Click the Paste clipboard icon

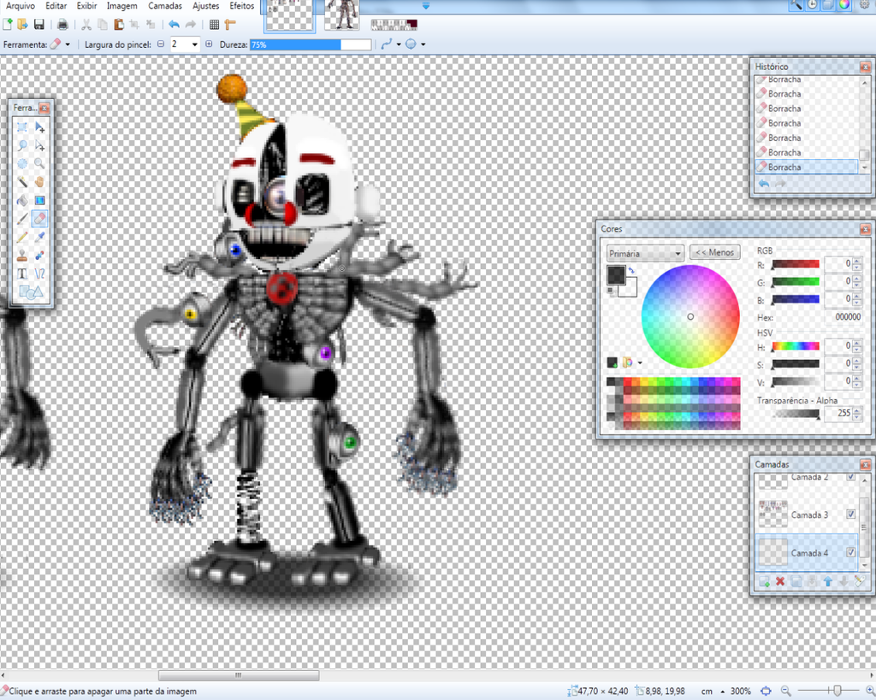[x=118, y=24]
